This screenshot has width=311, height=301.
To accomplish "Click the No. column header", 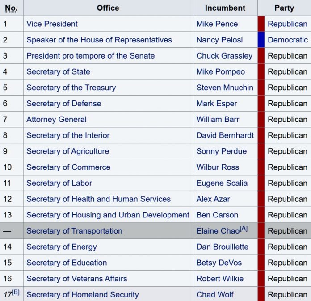I will coord(11,8).
